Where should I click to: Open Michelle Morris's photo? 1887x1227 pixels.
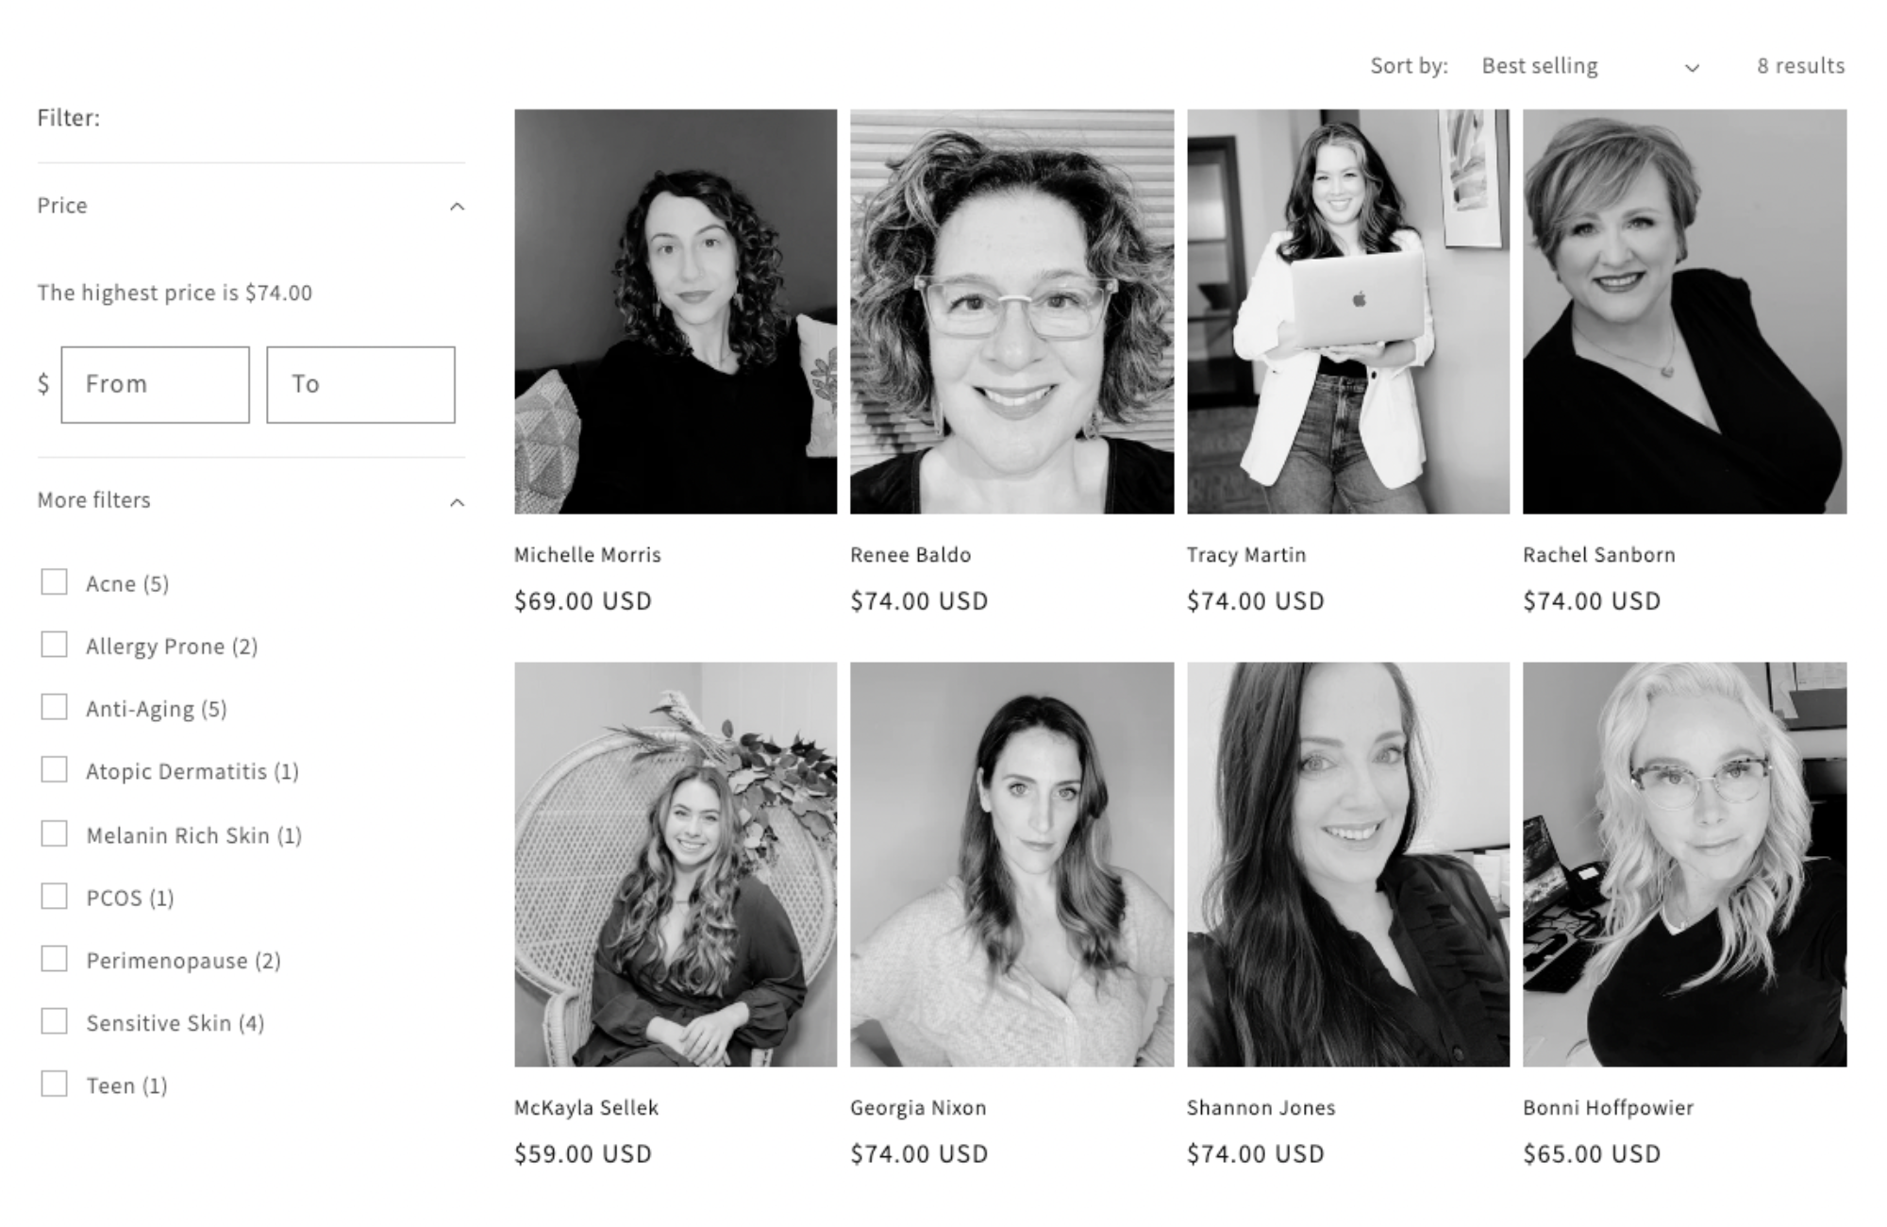click(676, 311)
